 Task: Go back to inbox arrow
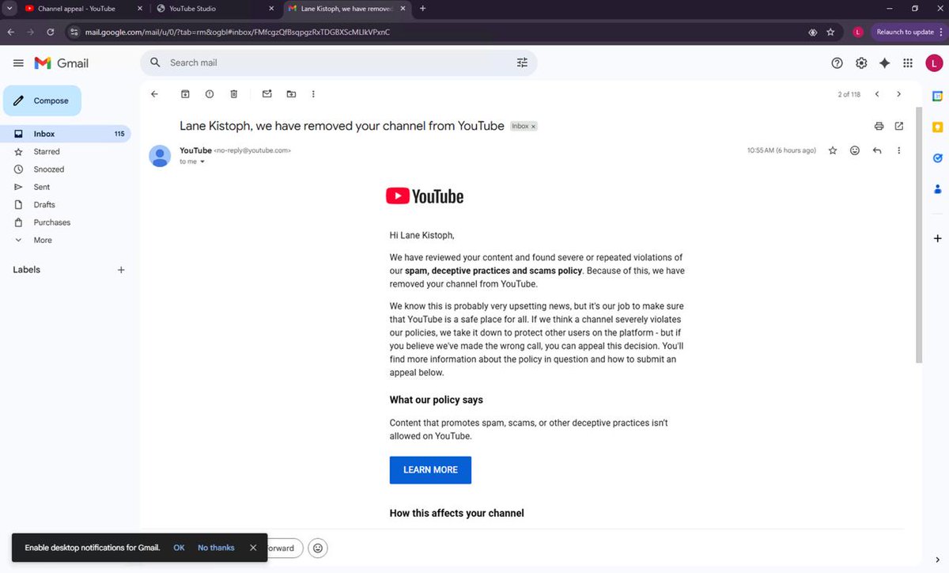pyautogui.click(x=154, y=93)
